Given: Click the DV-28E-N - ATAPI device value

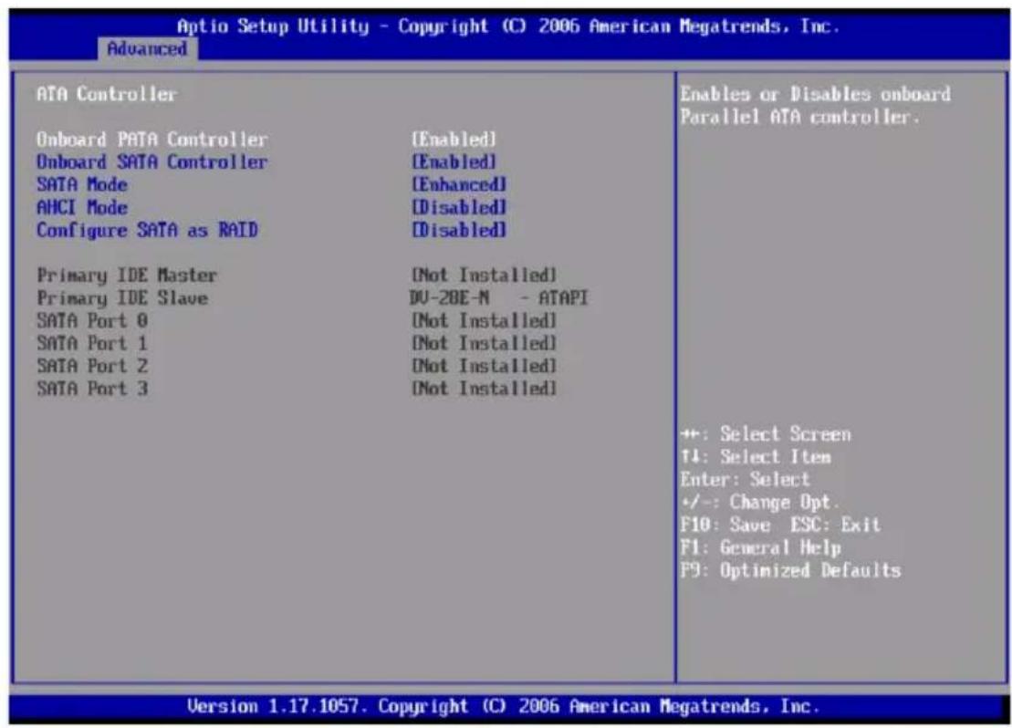Looking at the screenshot, I should tap(499, 298).
